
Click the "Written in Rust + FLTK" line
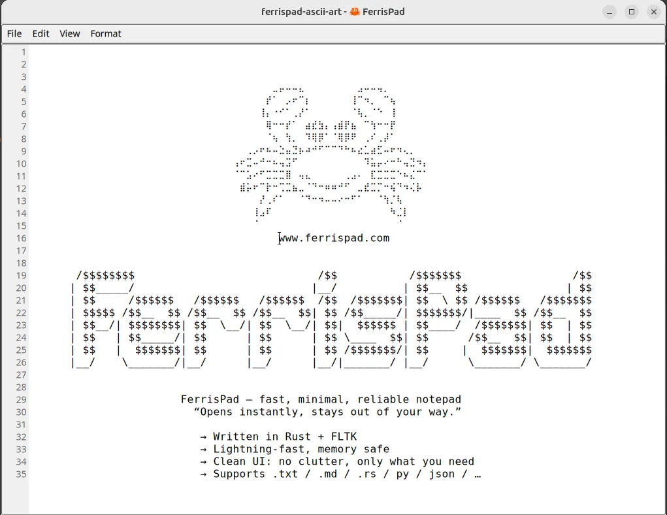(x=279, y=437)
